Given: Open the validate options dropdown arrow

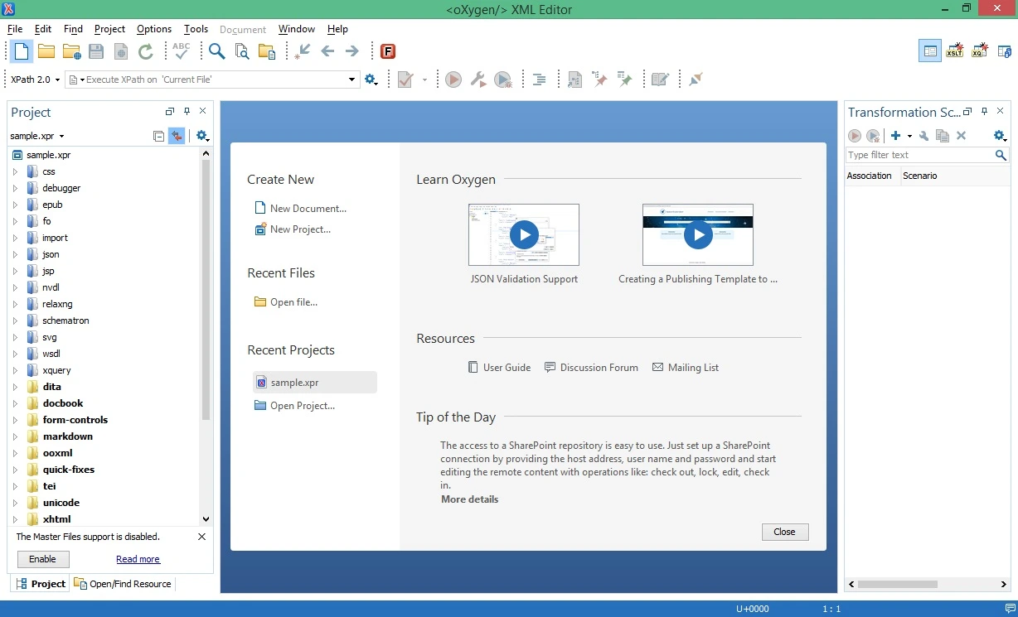Looking at the screenshot, I should click(x=424, y=80).
